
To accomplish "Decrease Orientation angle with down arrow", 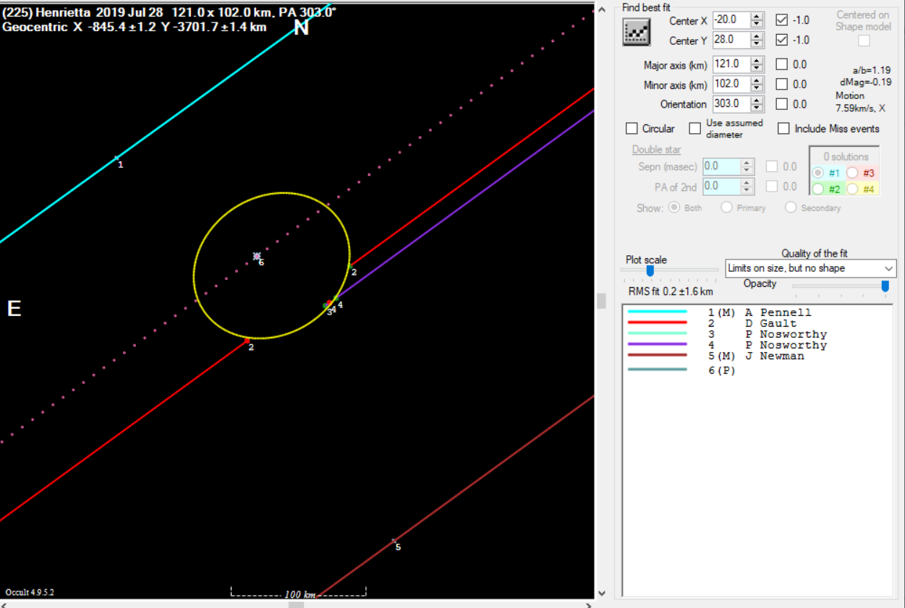I will (x=757, y=108).
